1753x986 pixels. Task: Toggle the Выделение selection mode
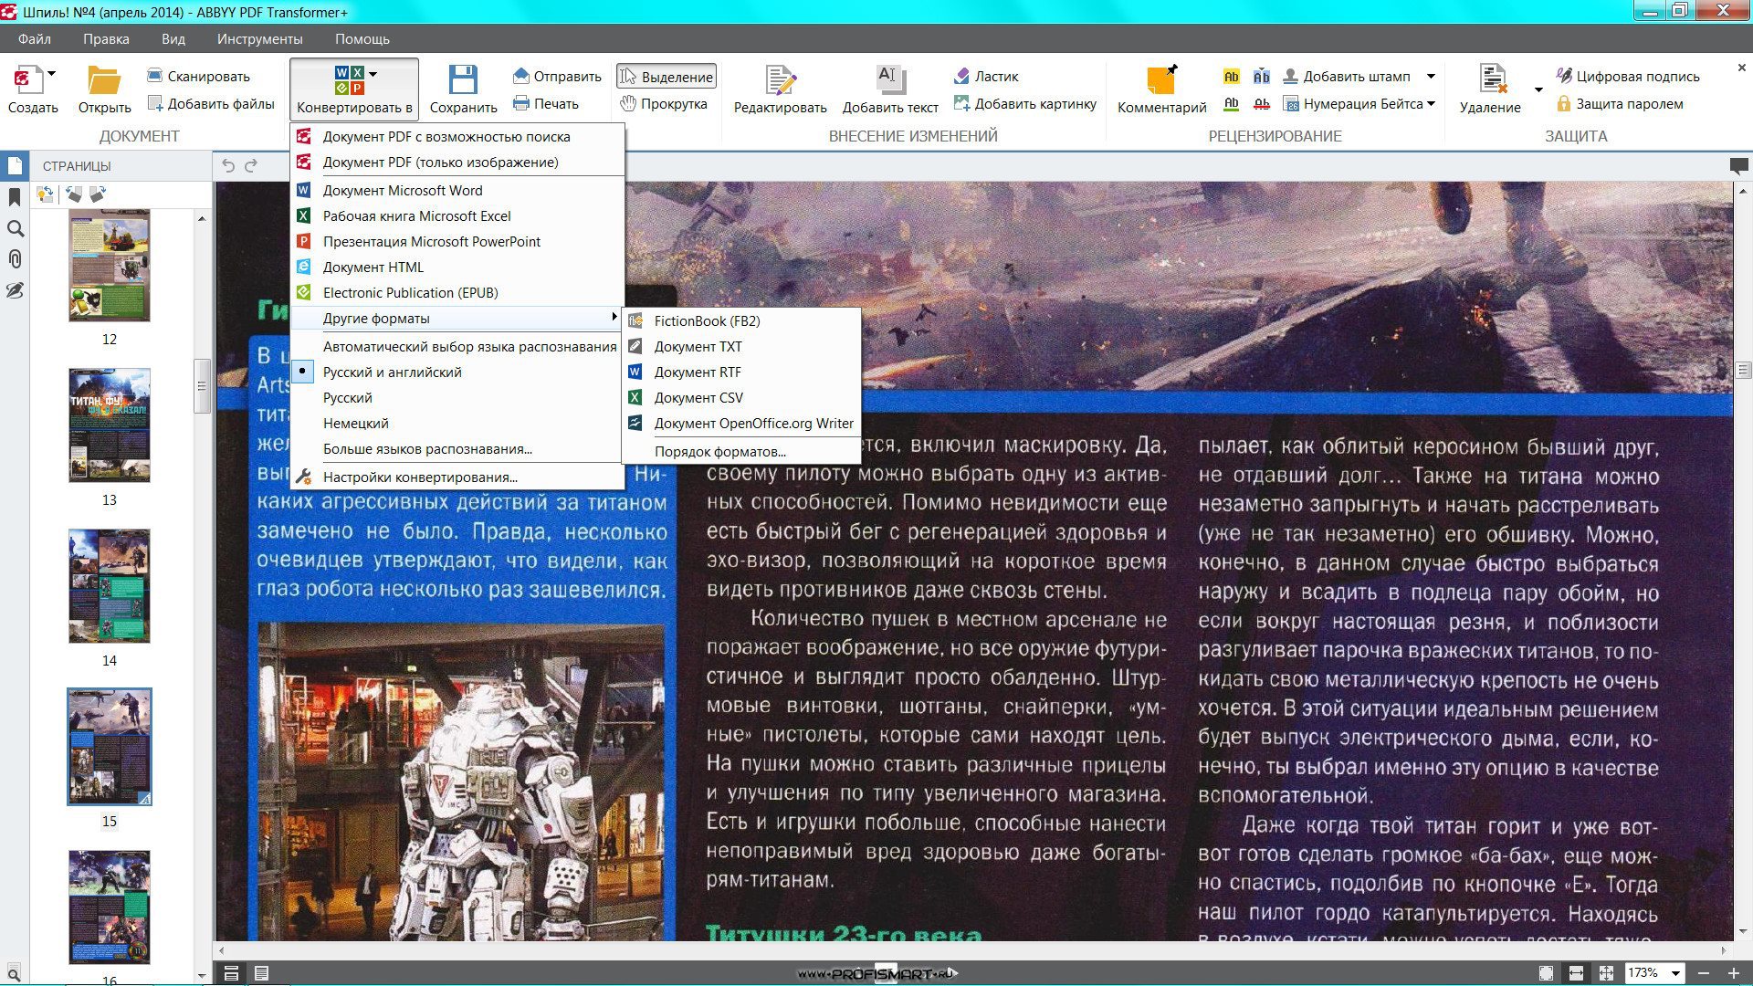[667, 77]
